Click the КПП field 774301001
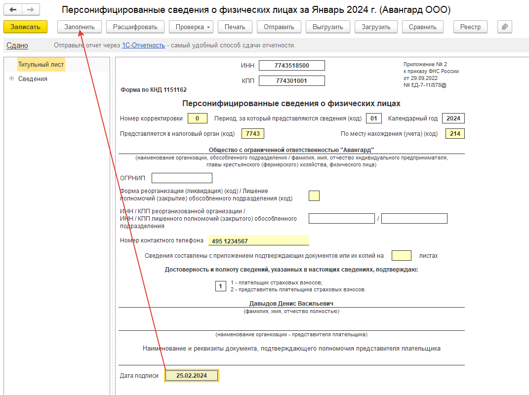The height and width of the screenshot is (395, 529). pos(292,80)
